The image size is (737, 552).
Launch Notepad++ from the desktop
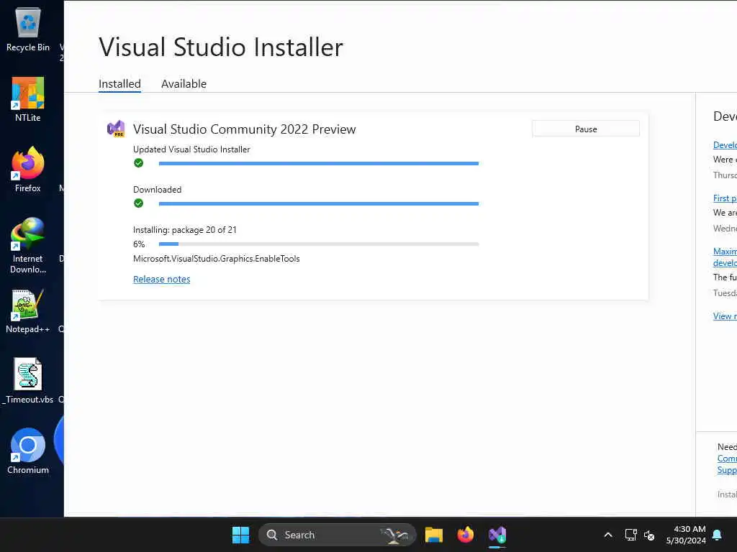[x=28, y=310]
